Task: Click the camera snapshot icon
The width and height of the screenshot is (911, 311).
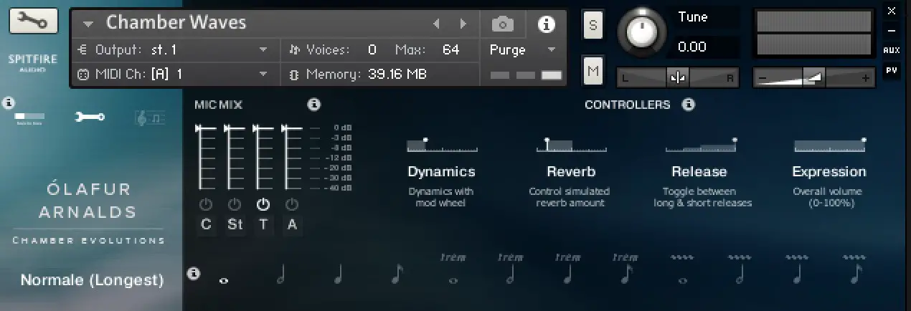Action: point(503,24)
